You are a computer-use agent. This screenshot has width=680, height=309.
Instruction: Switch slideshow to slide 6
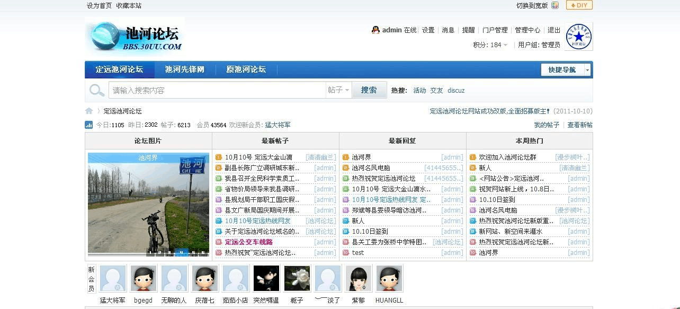[203, 253]
